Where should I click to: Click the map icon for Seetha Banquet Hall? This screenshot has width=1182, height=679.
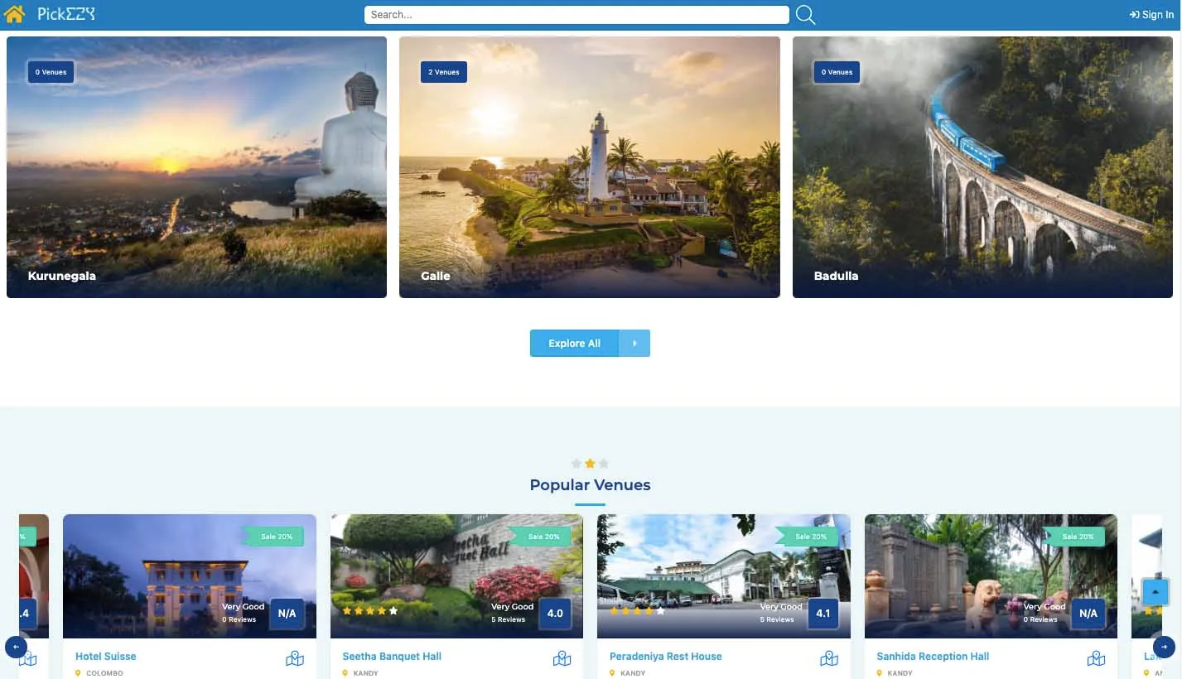click(562, 659)
